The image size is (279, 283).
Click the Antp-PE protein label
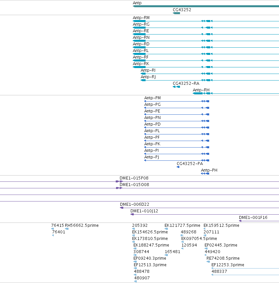[152, 111]
